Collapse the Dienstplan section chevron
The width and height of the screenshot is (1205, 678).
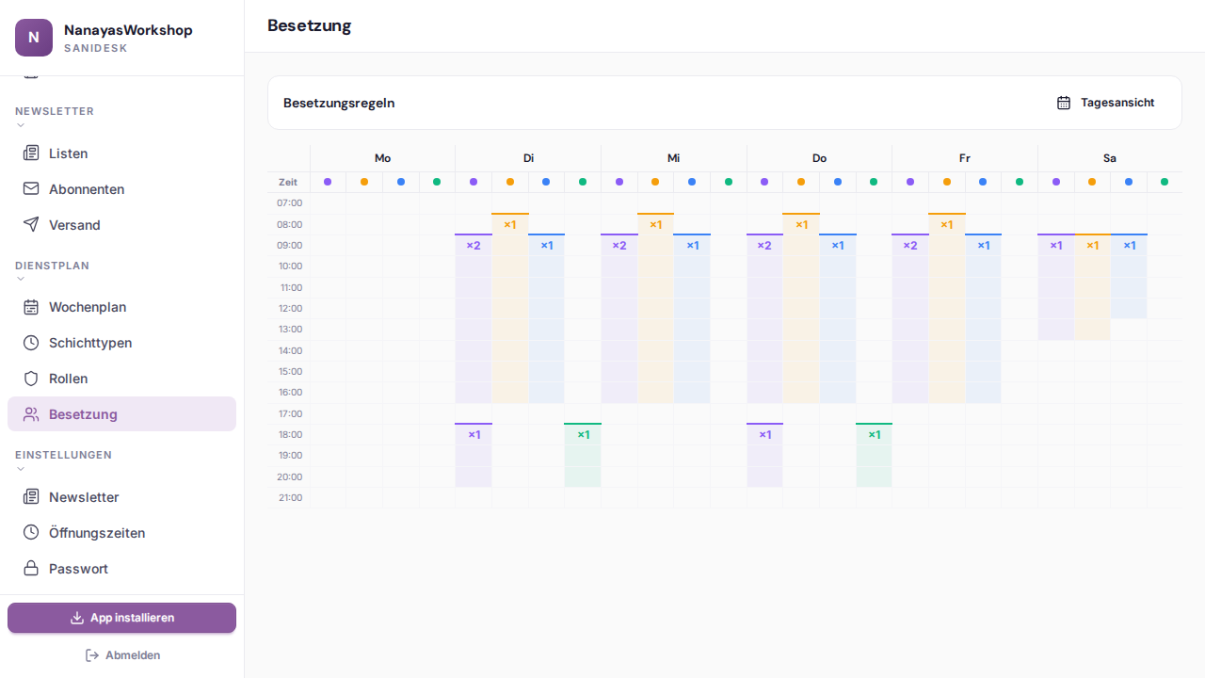21,280
